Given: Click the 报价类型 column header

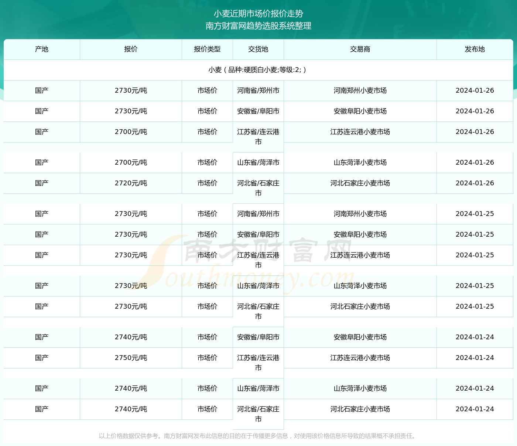Looking at the screenshot, I should [207, 49].
